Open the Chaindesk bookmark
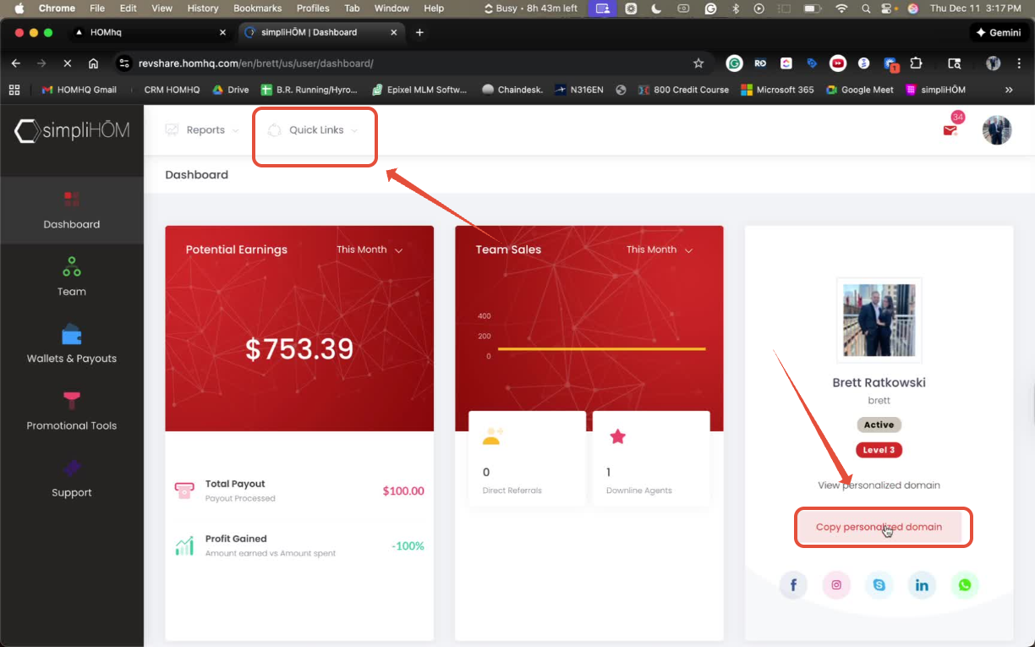Image resolution: width=1035 pixels, height=647 pixels. pyautogui.click(x=513, y=90)
